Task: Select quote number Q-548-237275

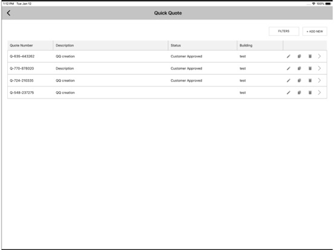Action: click(22, 92)
